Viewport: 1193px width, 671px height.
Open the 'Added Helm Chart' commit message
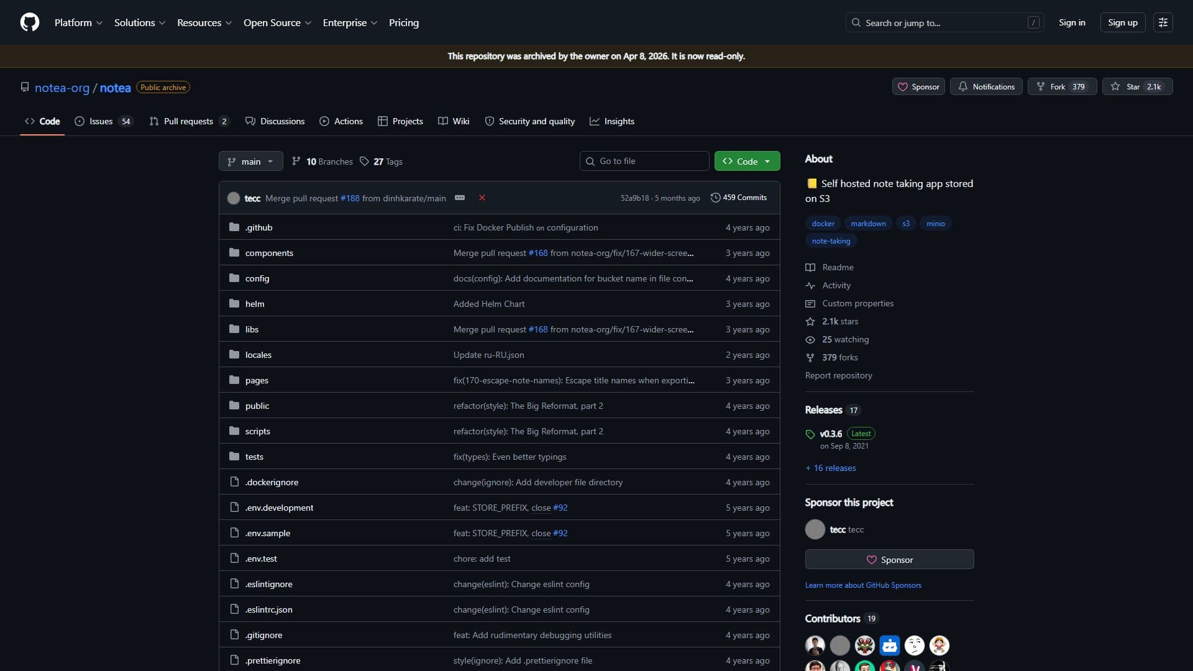tap(489, 304)
